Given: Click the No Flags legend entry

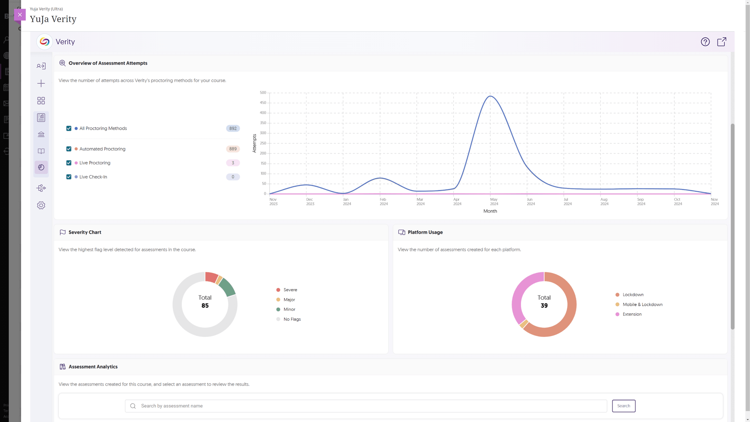Looking at the screenshot, I should 288,319.
